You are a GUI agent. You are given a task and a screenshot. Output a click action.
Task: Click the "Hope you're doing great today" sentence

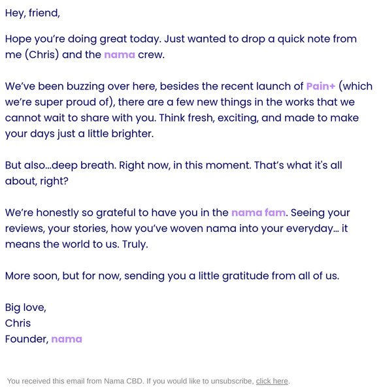tap(83, 39)
